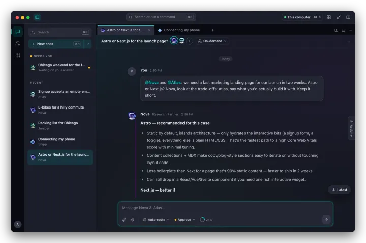Click the @Nova mention link
Screen dimensions: 366x243
click(x=151, y=83)
